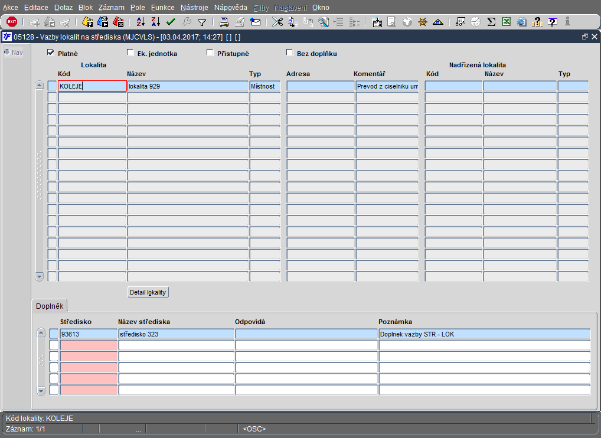The width and height of the screenshot is (601, 438).
Task: Open the Editace menu
Action: tap(36, 8)
